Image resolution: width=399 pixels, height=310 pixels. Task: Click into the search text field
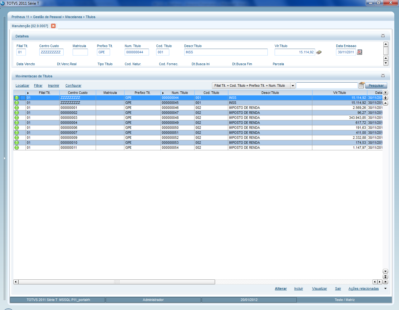pos(327,85)
